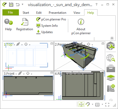This screenshot has width=118, height=109.
Task: Save the document with the floppy disk icon
Action: [11, 5]
